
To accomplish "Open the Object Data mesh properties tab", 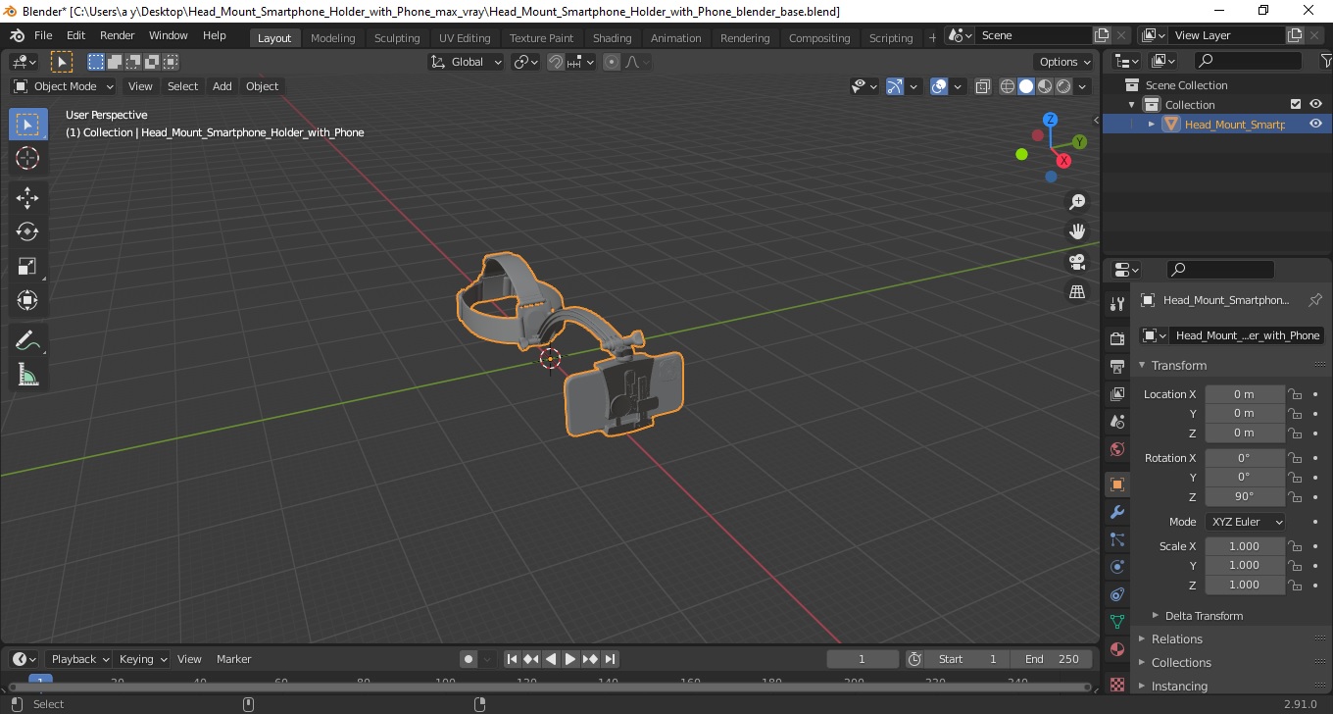I will (1116, 622).
